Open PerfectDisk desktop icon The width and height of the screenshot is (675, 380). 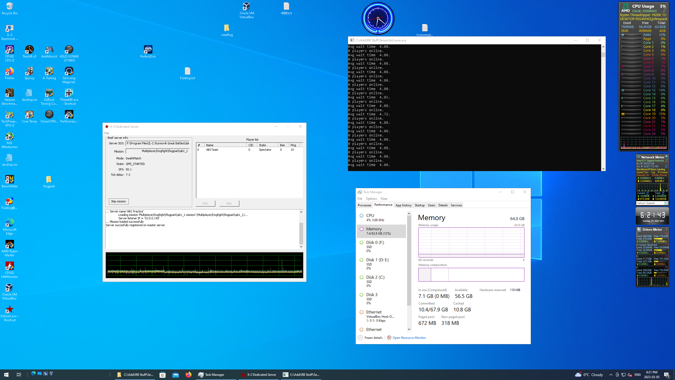(x=148, y=52)
